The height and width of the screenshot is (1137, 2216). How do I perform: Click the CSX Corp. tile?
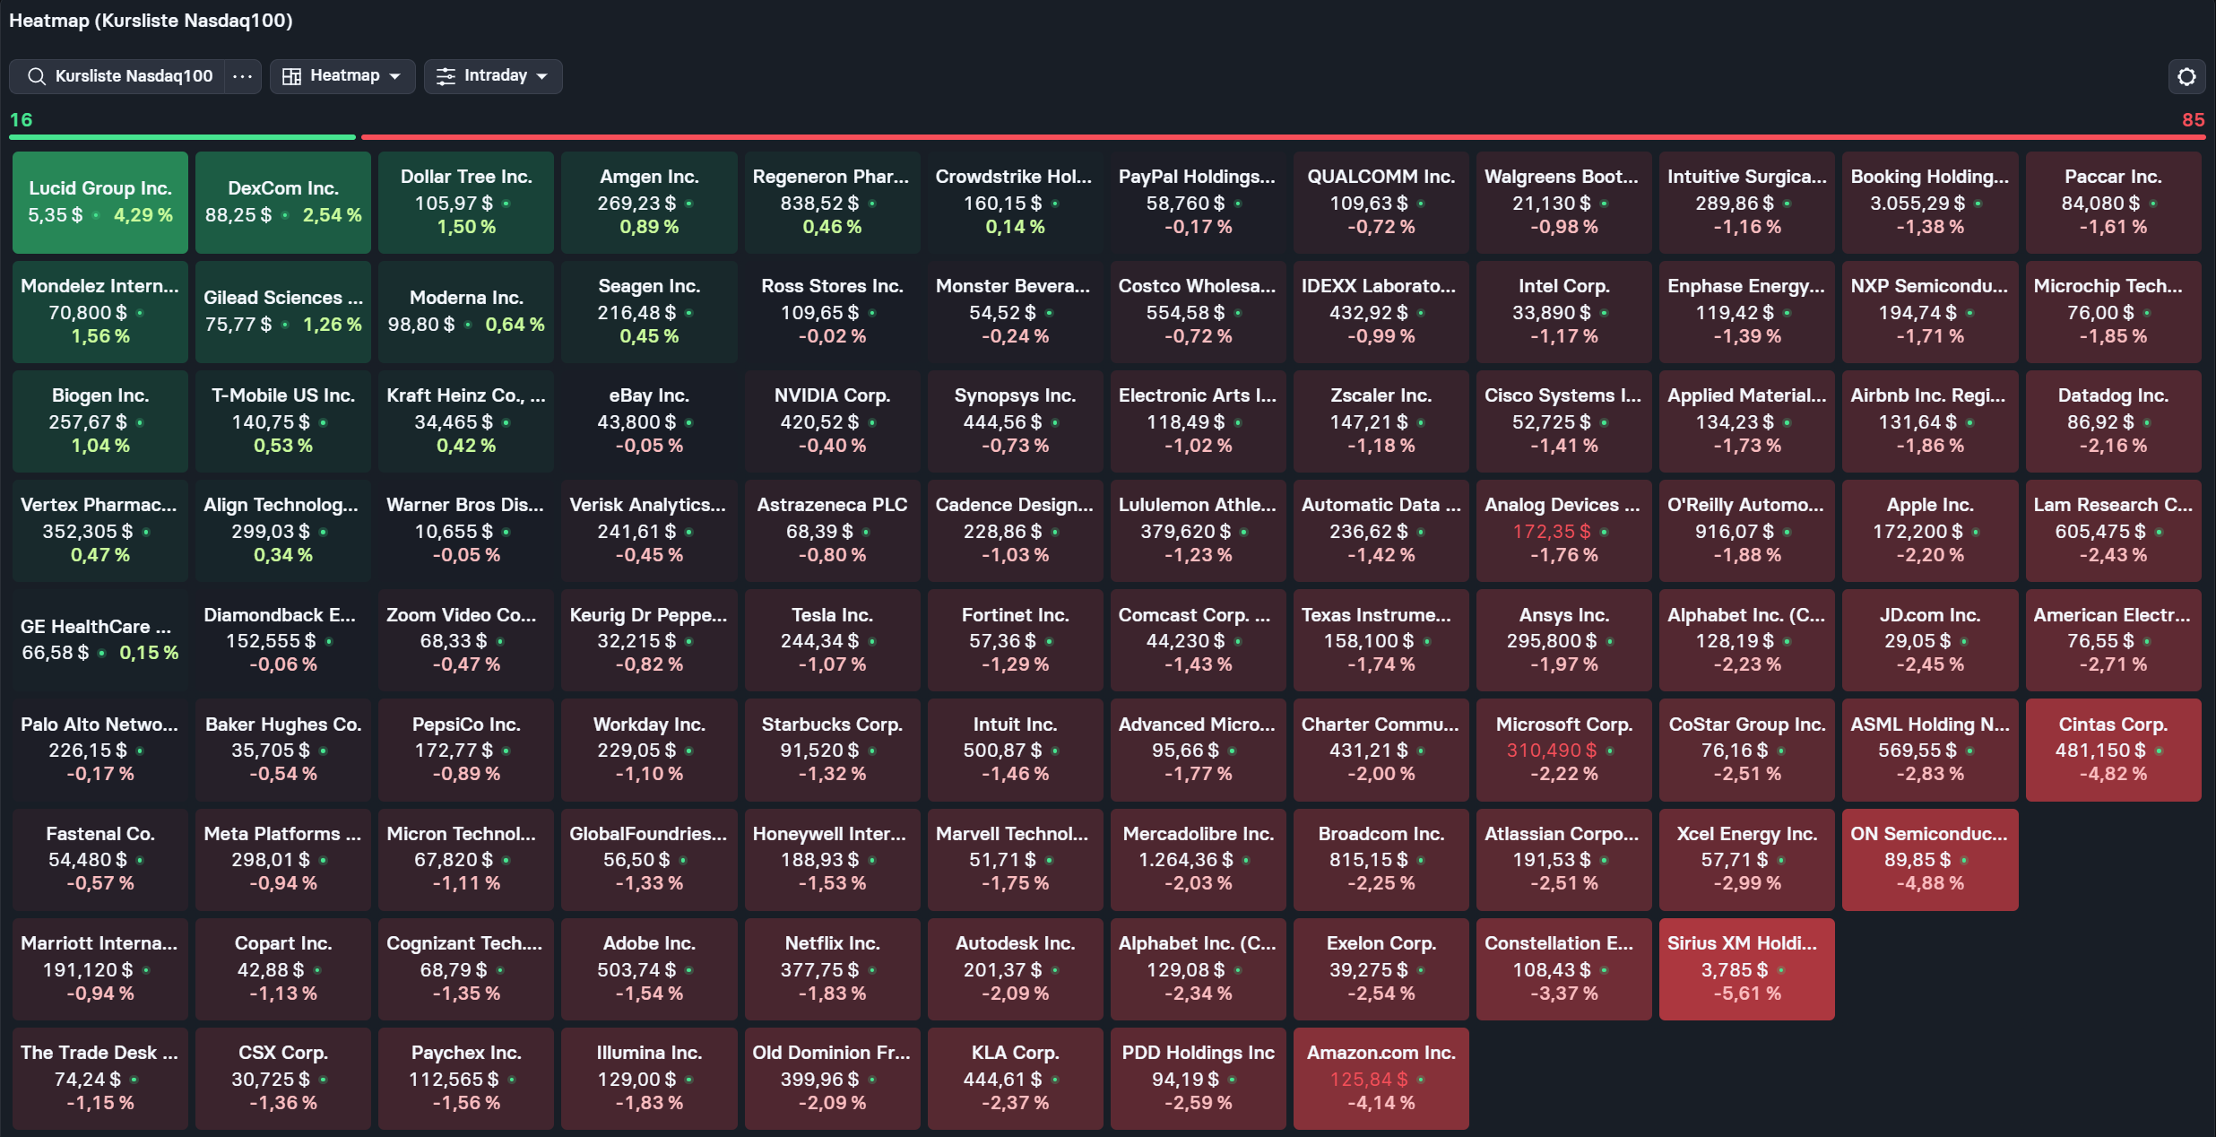pyautogui.click(x=283, y=1079)
